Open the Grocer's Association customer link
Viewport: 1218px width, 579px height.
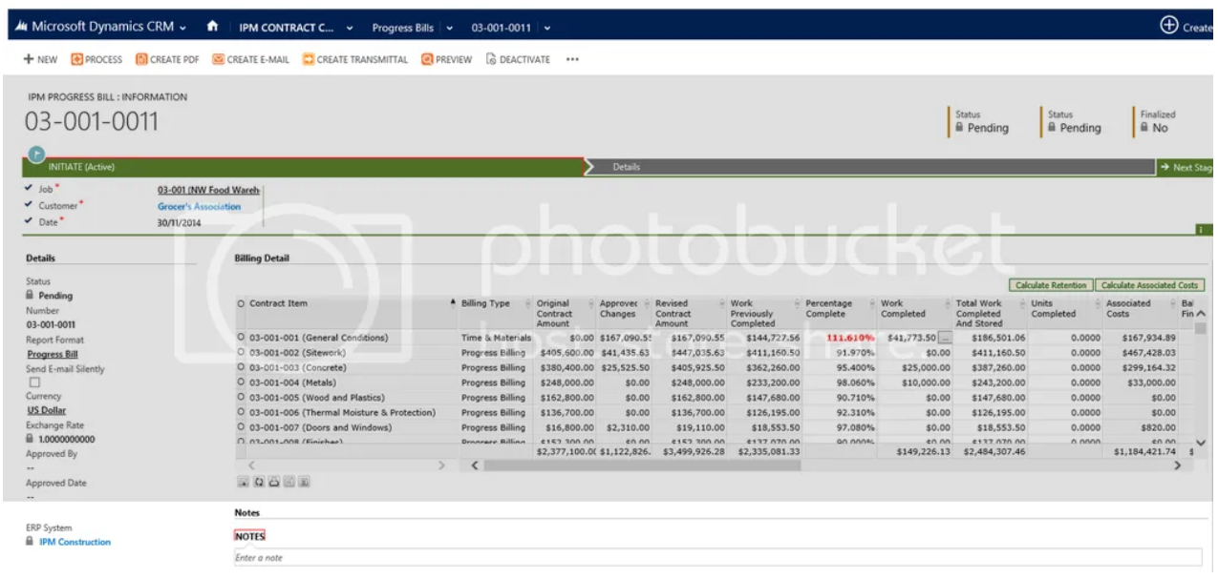point(199,206)
